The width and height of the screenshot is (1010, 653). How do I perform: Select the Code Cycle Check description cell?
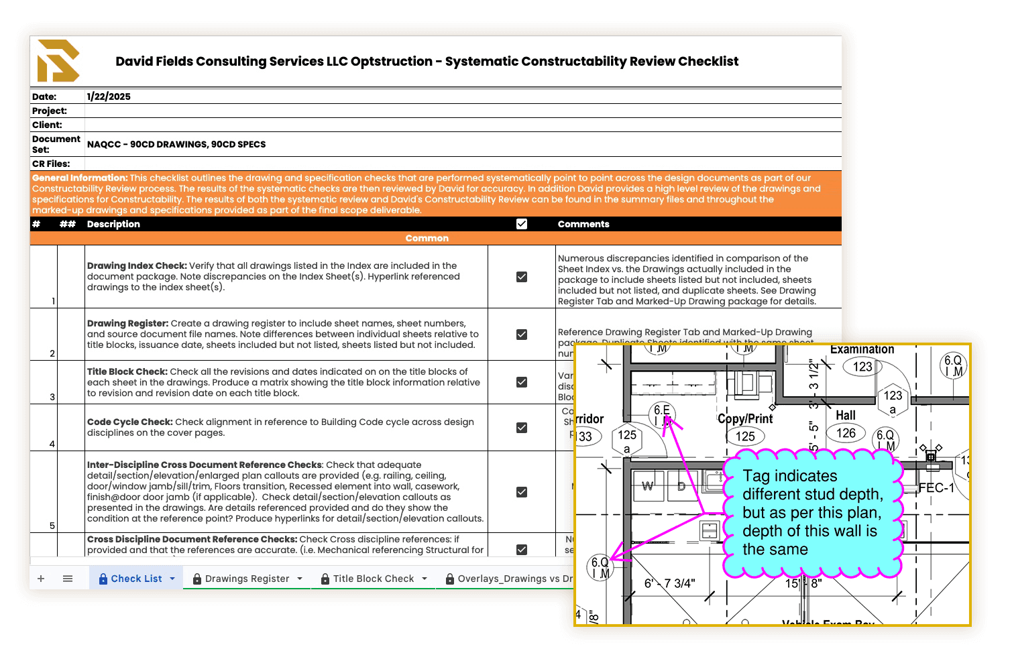click(286, 427)
